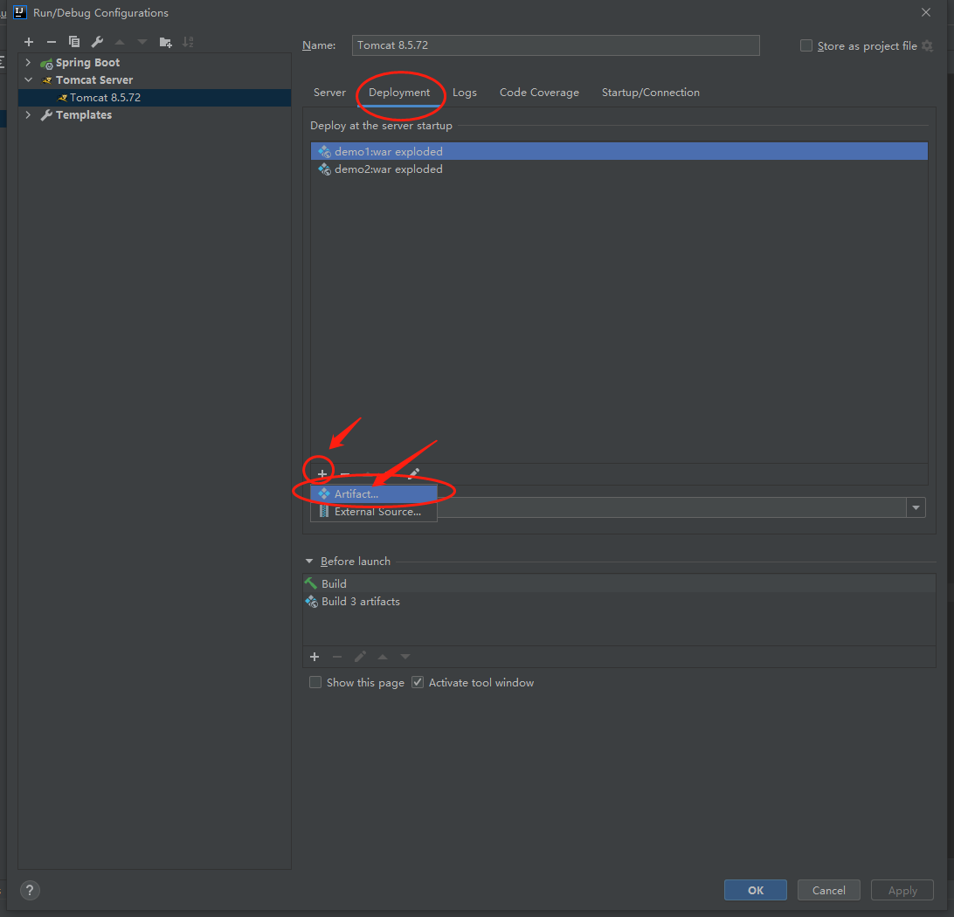The width and height of the screenshot is (954, 917).
Task: Click the plus icon under deployment list
Action: [x=321, y=473]
